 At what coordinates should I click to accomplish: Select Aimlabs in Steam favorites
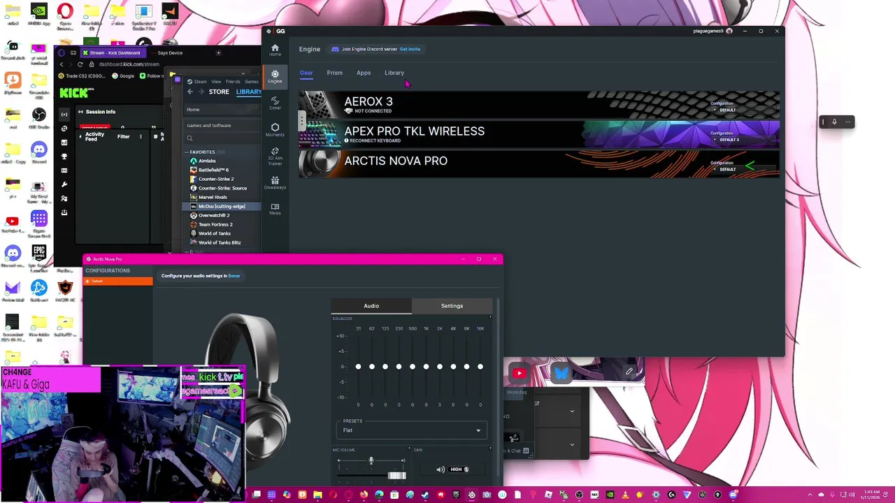click(206, 161)
